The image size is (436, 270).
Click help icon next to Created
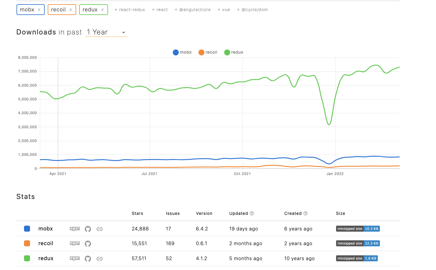pyautogui.click(x=305, y=213)
